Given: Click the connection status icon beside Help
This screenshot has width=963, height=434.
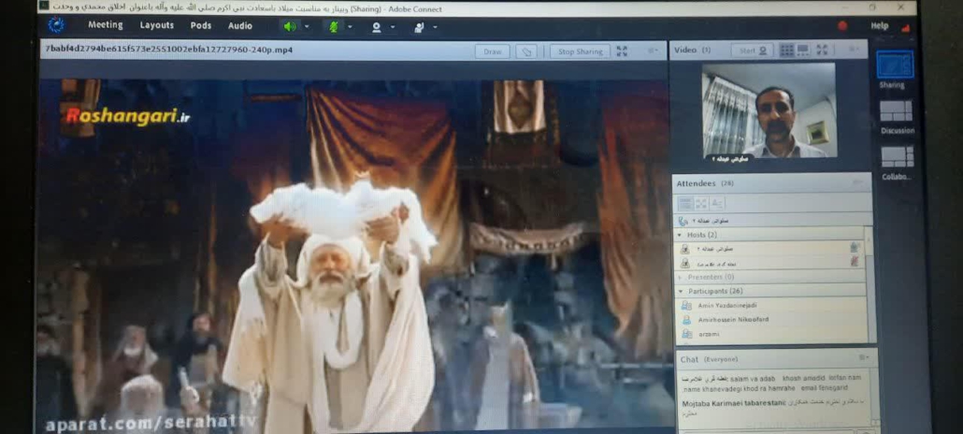Looking at the screenshot, I should [x=905, y=28].
